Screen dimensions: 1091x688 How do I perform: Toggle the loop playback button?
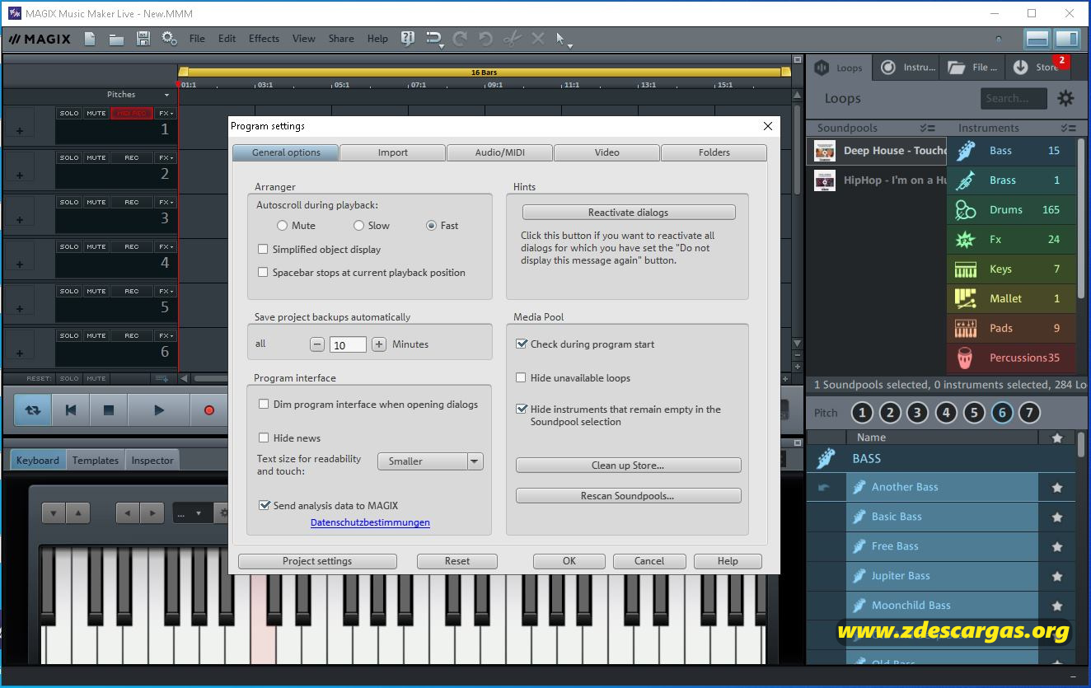coord(33,410)
